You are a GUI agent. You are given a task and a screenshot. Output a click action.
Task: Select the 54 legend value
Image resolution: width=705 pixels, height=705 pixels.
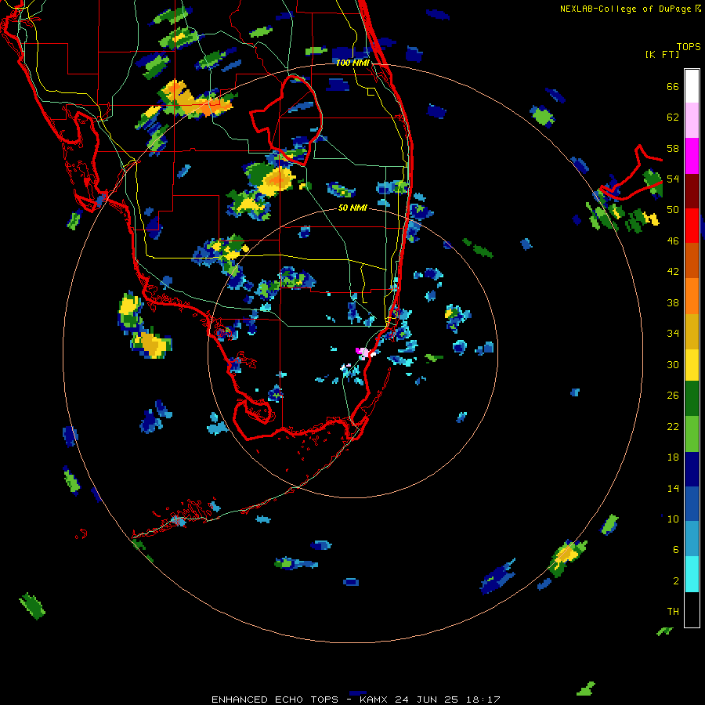pyautogui.click(x=673, y=179)
